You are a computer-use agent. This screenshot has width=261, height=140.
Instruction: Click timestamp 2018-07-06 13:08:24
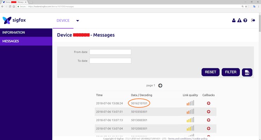coord(109,103)
